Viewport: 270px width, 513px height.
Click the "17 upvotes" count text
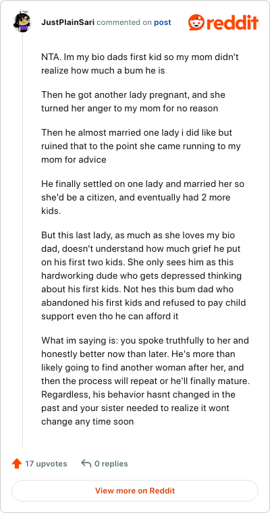coord(46,464)
